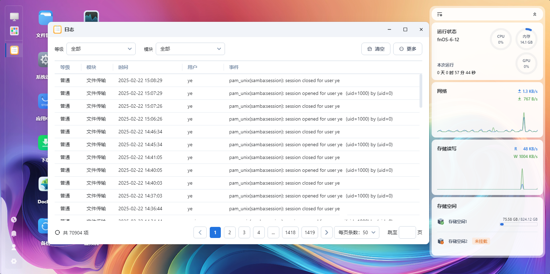The height and width of the screenshot is (274, 550).
Task: Open the log app icon in left dock
Action: click(14, 50)
